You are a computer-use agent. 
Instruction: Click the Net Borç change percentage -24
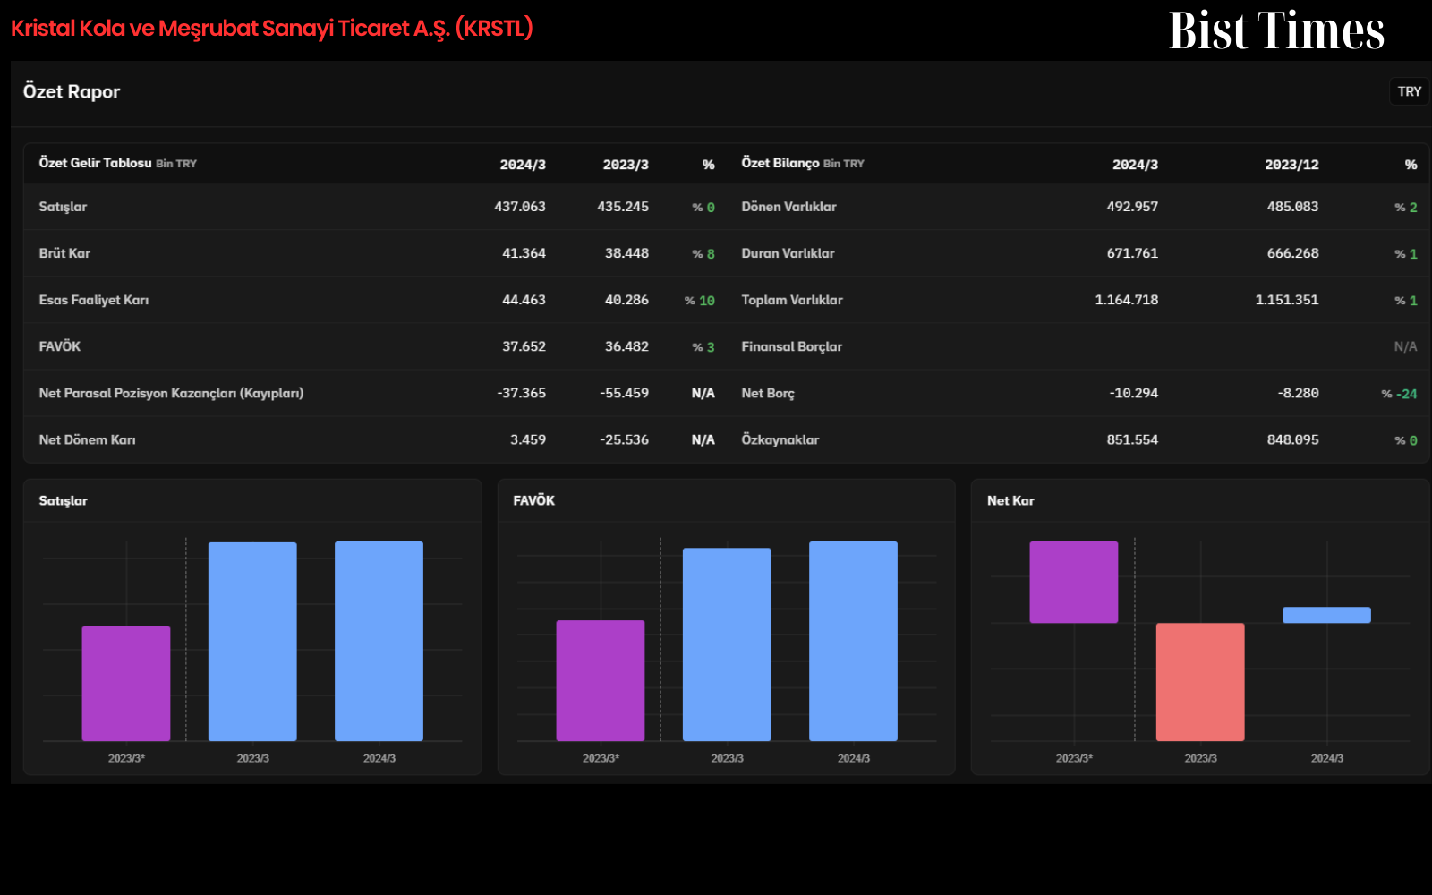(x=1399, y=394)
